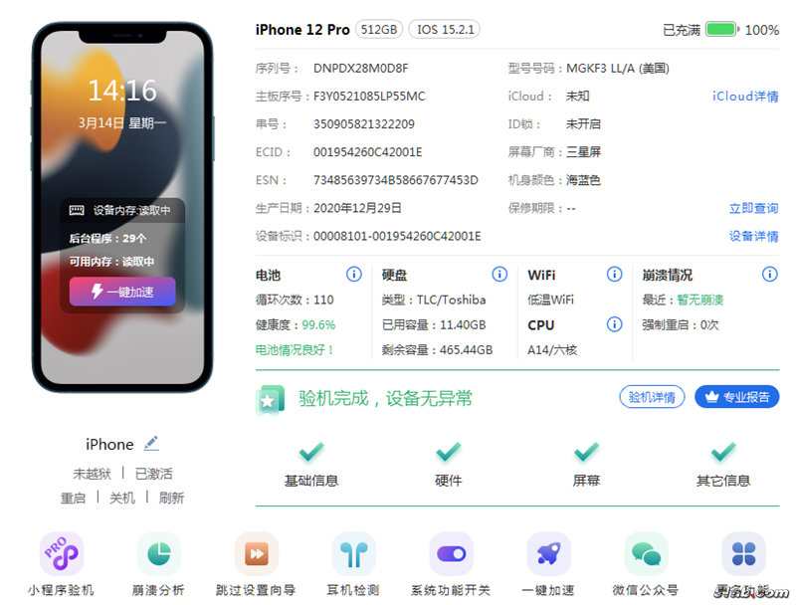This screenshot has height=605, width=796.
Task: Click the 验机完成 green star badge icon
Action: tap(269, 400)
